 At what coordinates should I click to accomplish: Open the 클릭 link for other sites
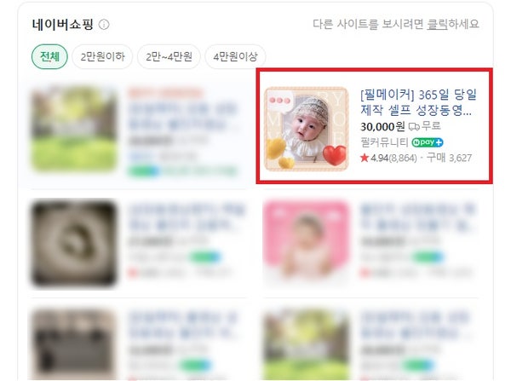click(438, 24)
